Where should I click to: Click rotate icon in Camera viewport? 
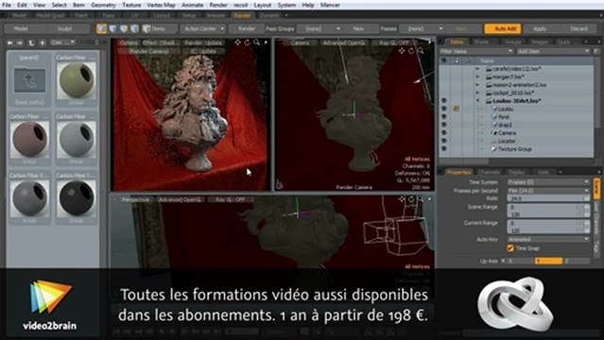[x=411, y=50]
